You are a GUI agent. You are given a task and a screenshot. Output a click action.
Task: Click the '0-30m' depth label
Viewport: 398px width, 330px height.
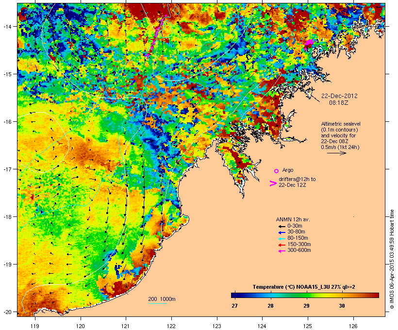coord(295,226)
